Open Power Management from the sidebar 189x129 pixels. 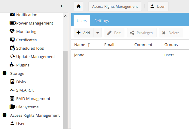tap(34, 23)
